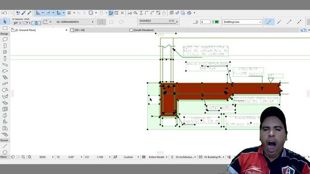Expand the 1:100 scale menu
The width and height of the screenshot is (310, 174).
[110, 157]
